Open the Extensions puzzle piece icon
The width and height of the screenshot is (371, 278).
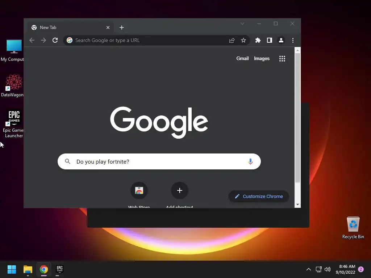click(x=258, y=40)
